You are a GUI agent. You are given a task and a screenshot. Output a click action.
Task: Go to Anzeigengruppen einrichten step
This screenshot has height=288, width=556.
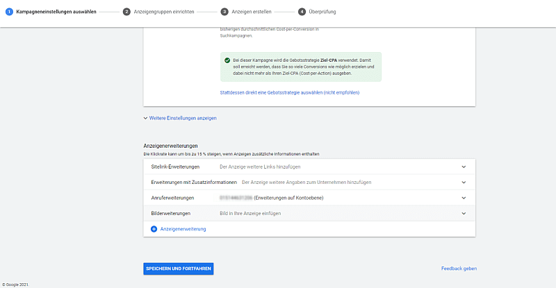pyautogui.click(x=164, y=12)
